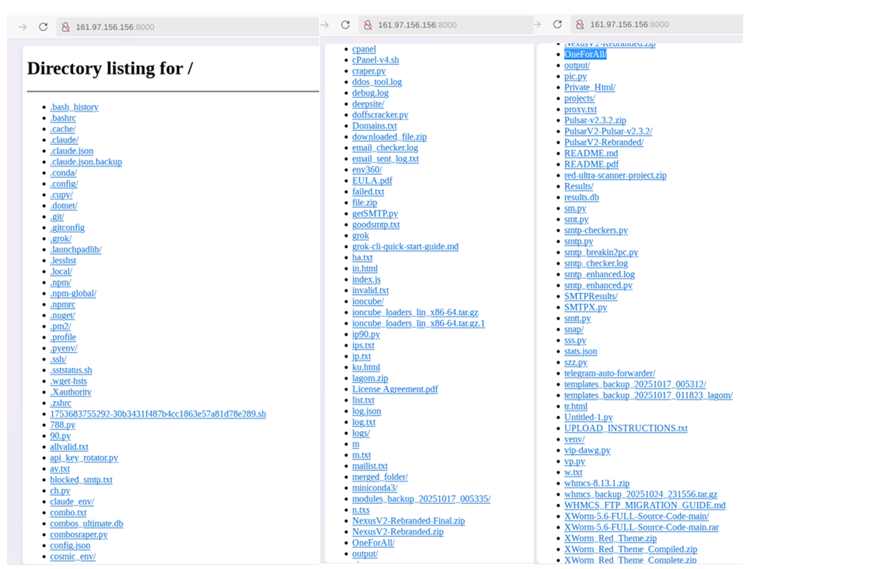Open the .claude.json.backup link
Image resolution: width=896 pixels, height=569 pixels.
(86, 162)
